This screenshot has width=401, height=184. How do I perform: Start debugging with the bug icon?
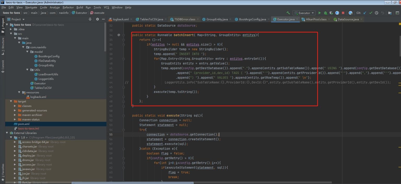click(325, 13)
